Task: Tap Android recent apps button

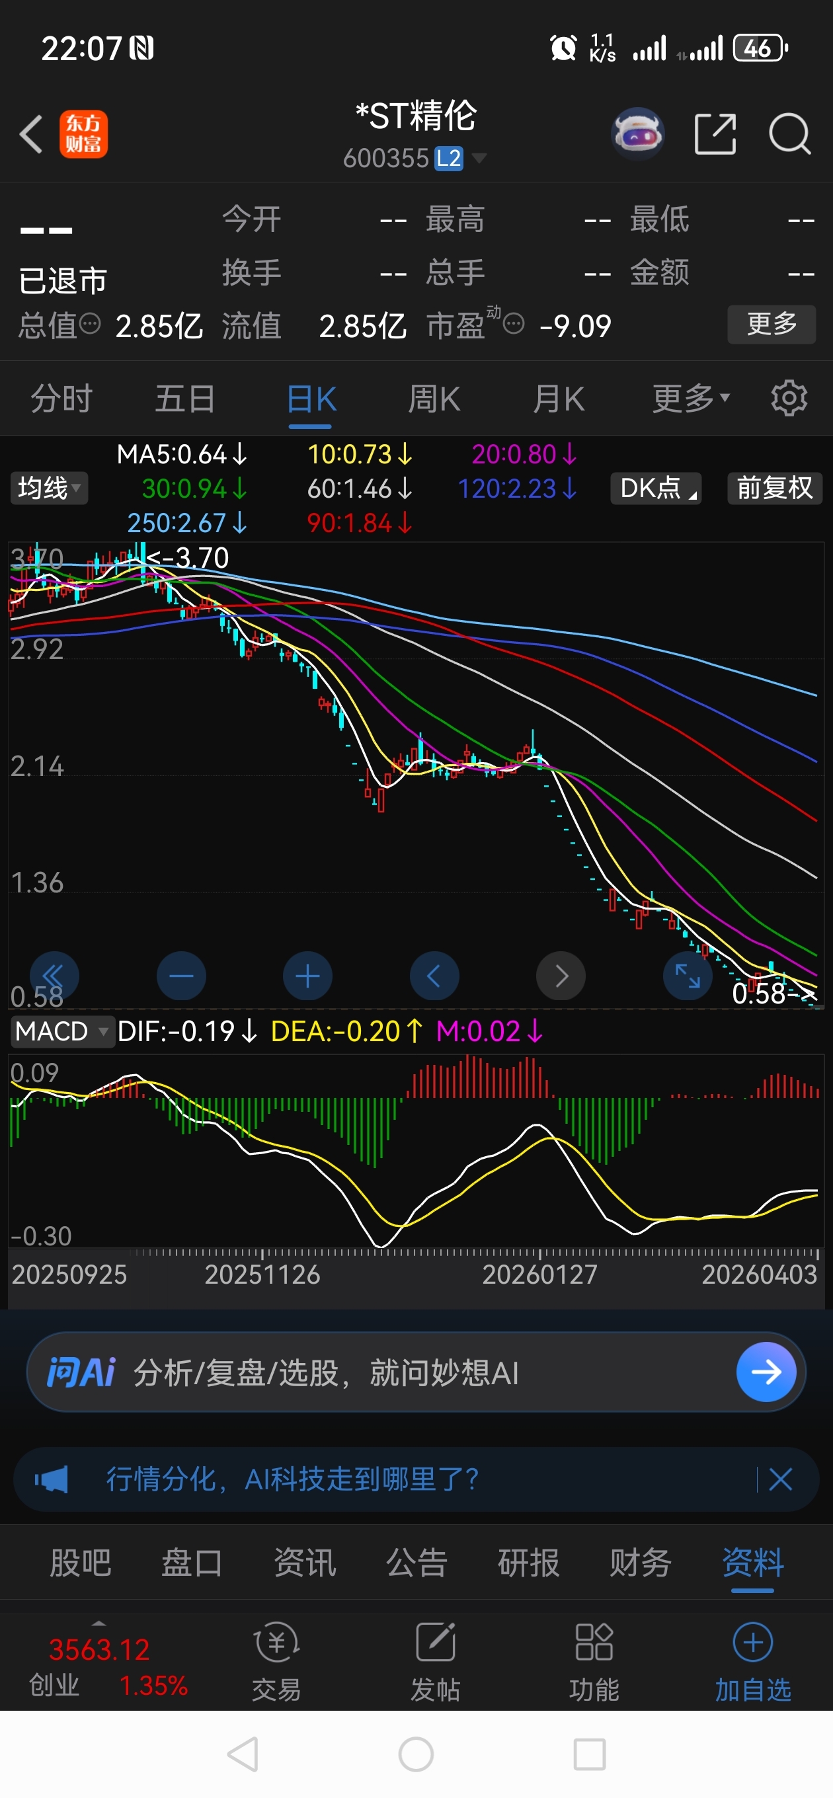Action: [589, 1754]
